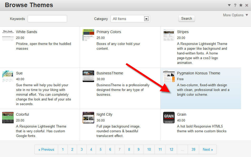Choose the Sue theme thumbnail

8,76
